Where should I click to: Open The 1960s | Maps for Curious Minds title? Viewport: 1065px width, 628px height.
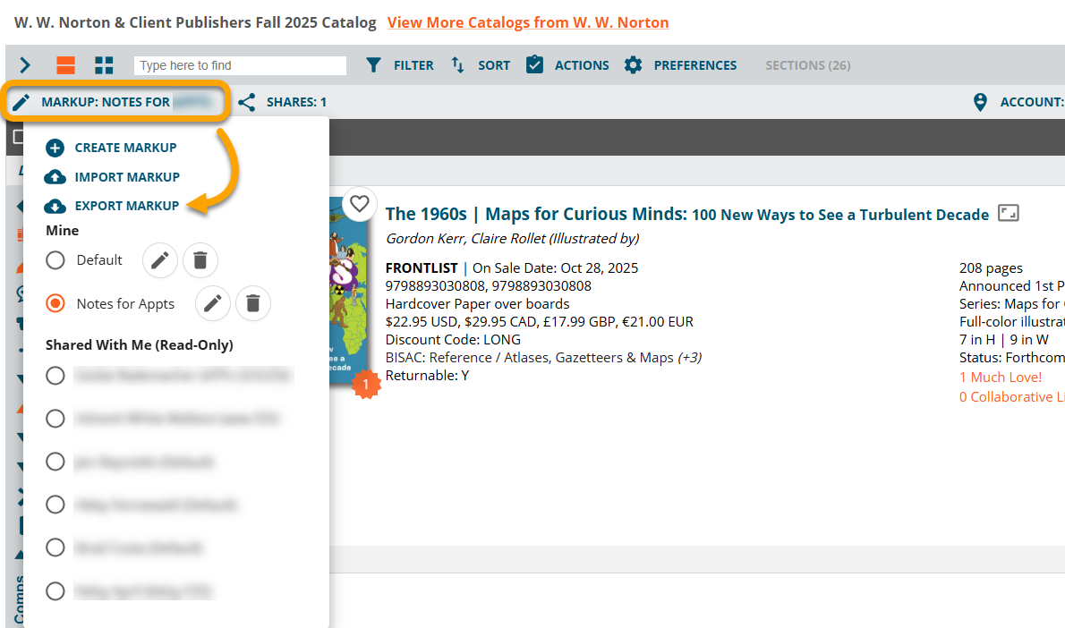[x=686, y=214]
